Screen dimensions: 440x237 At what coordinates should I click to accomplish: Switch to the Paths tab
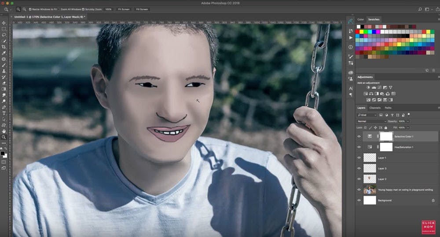388,108
